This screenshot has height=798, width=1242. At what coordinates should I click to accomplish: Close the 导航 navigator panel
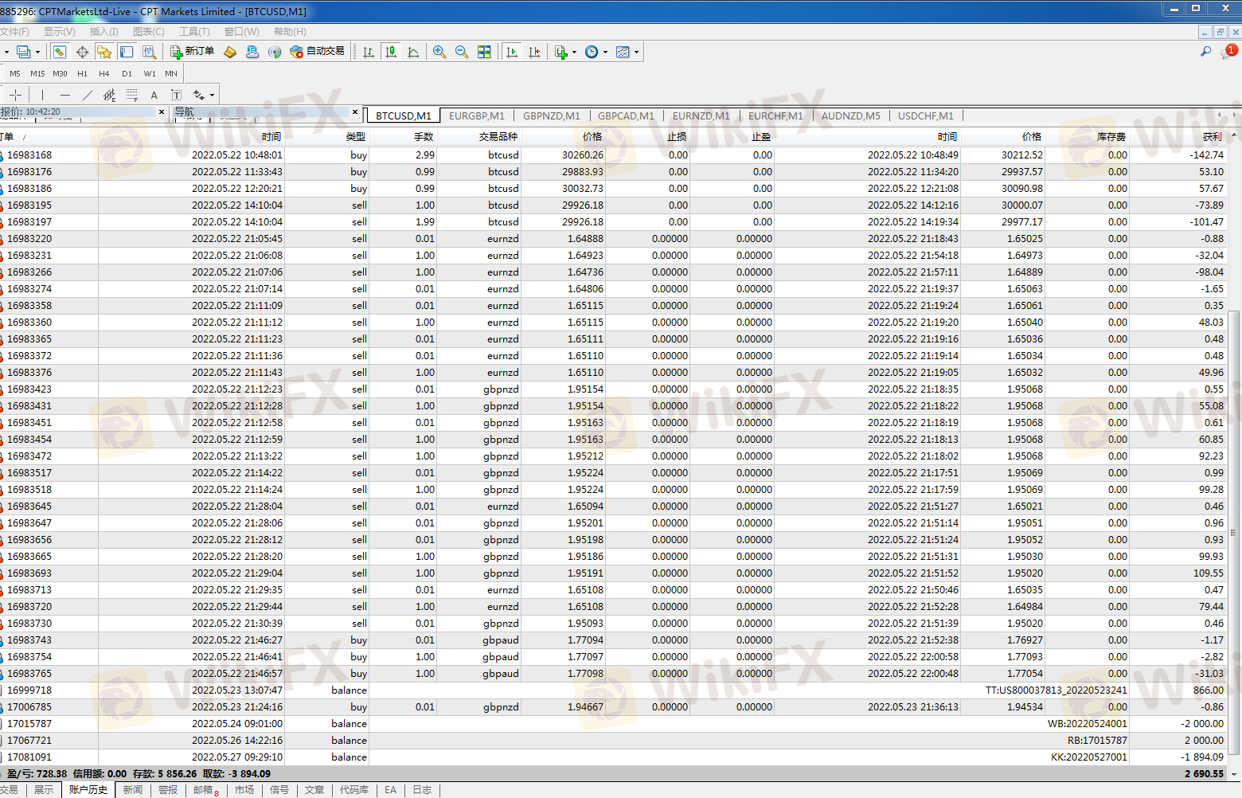(355, 112)
